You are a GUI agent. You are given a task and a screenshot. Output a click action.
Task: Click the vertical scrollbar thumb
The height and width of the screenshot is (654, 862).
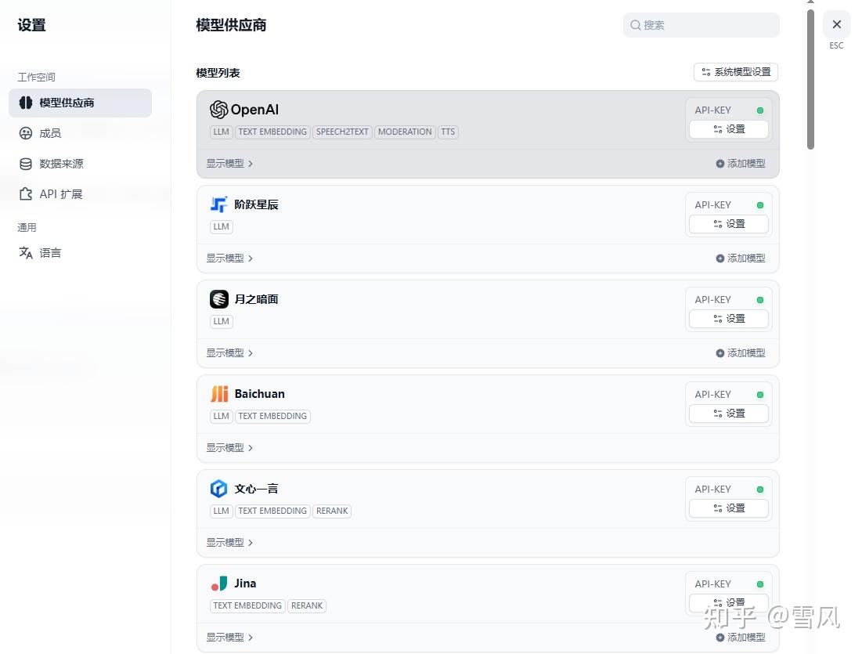pyautogui.click(x=810, y=79)
